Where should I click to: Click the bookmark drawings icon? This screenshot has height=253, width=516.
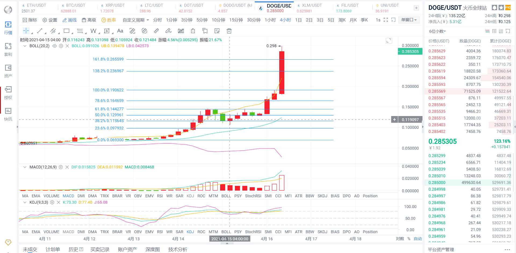(x=205, y=31)
